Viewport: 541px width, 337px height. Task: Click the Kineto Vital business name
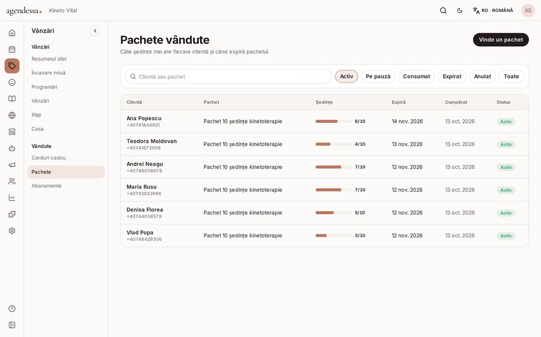63,11
